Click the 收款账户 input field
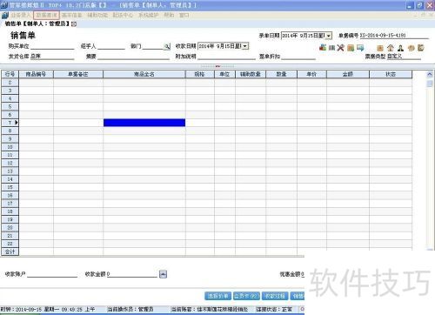 point(52,274)
